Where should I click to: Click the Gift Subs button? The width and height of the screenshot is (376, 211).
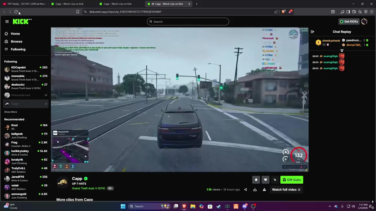[x=292, y=180]
